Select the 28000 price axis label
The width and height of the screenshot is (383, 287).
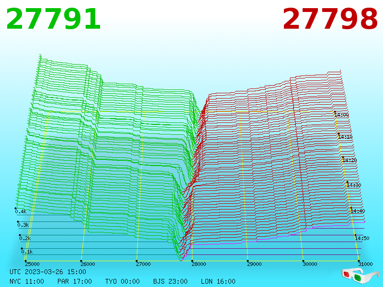pyautogui.click(x=199, y=264)
